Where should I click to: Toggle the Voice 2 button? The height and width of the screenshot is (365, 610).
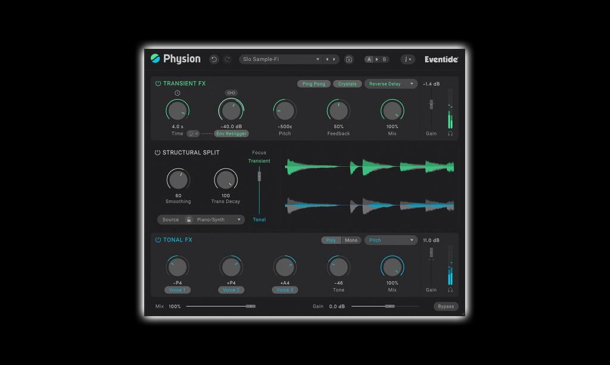(231, 290)
